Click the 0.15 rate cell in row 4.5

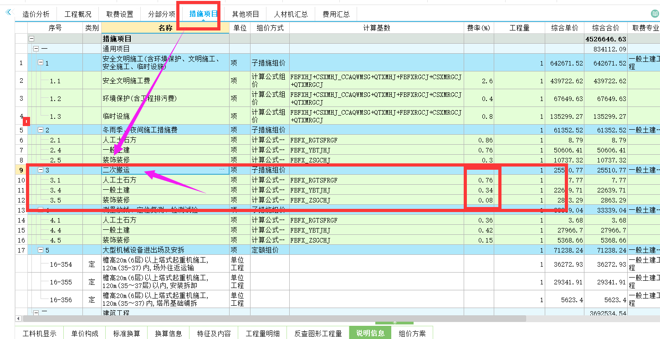pyautogui.click(x=479, y=240)
